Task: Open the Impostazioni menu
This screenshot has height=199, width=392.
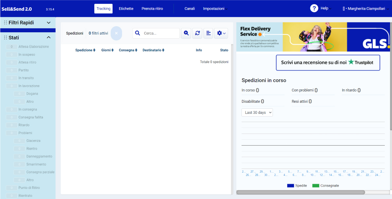Action: click(215, 8)
